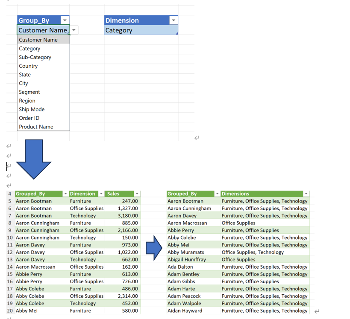The height and width of the screenshot is (319, 350).
Task: Click the large blue down arrow shape
Action: tap(34, 159)
